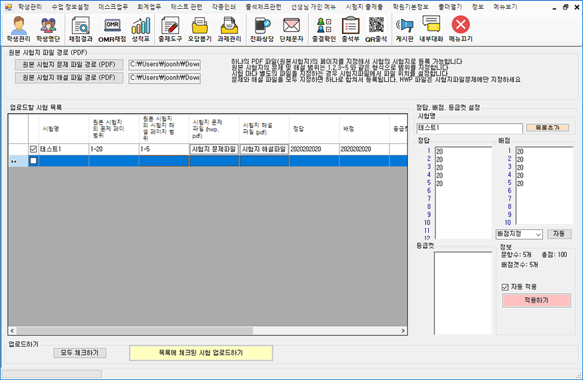Click 원본 시험지 문제 파일 경로 (PDF) button
Screen dimensions: 583x380
pyautogui.click(x=69, y=65)
